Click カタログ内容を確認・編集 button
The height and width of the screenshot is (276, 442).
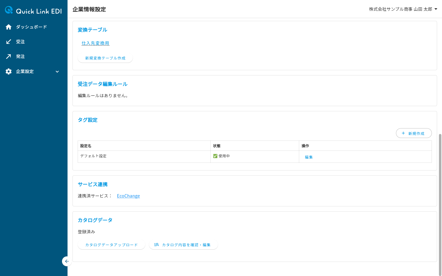(184, 245)
